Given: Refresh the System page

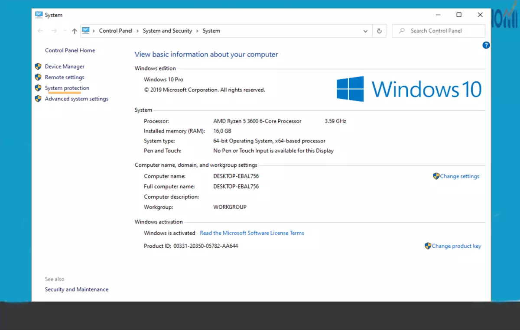Looking at the screenshot, I should [379, 31].
